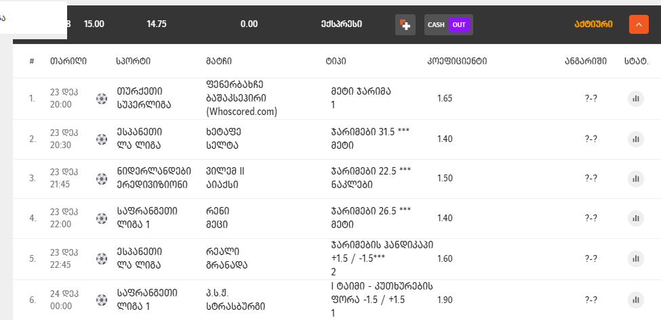View statistics for პ.ს.ჟ. – სტრასბურგი match
Screen dimensions: 661x320
coord(635,300)
